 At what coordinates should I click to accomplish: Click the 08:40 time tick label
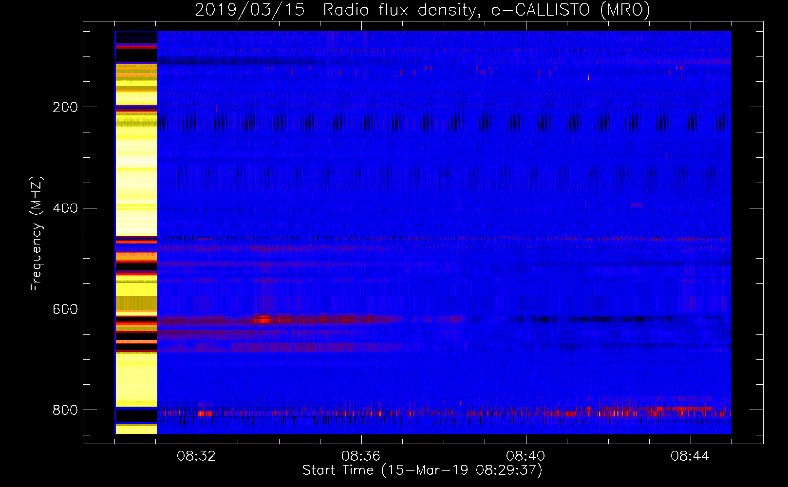525,456
